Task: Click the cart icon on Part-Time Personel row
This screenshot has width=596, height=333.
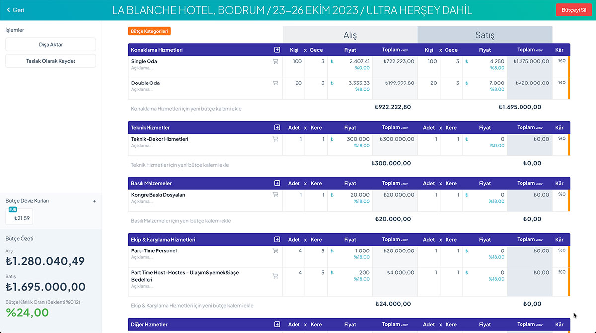Action: (275, 251)
